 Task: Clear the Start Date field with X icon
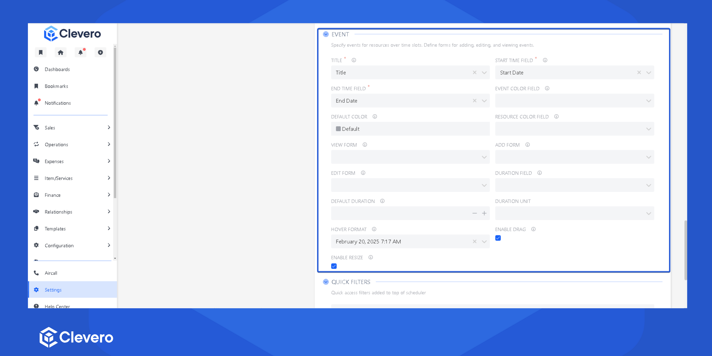click(639, 72)
